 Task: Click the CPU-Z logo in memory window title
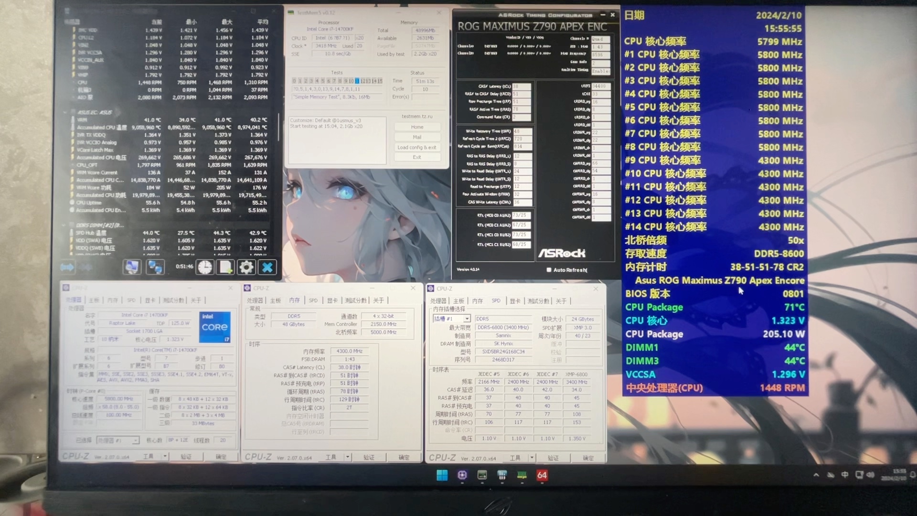click(x=247, y=288)
